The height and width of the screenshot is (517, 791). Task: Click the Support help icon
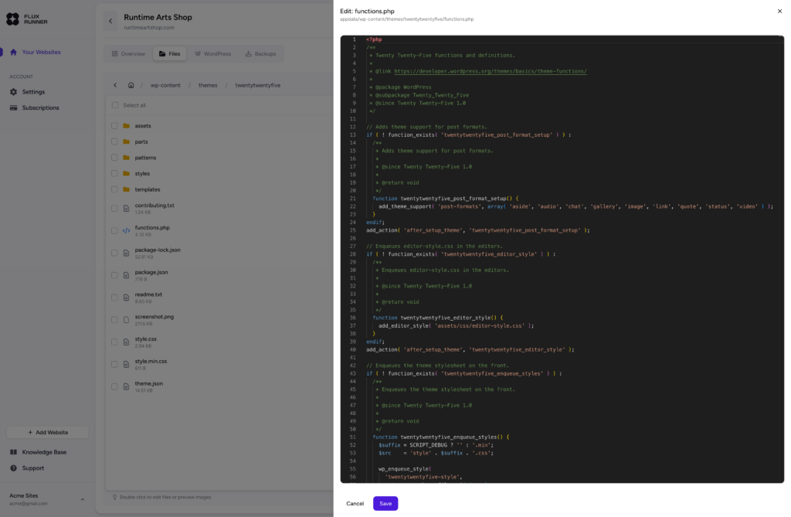click(x=13, y=468)
